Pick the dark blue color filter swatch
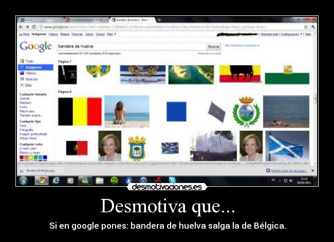This screenshot has width=334, height=242. [45, 157]
